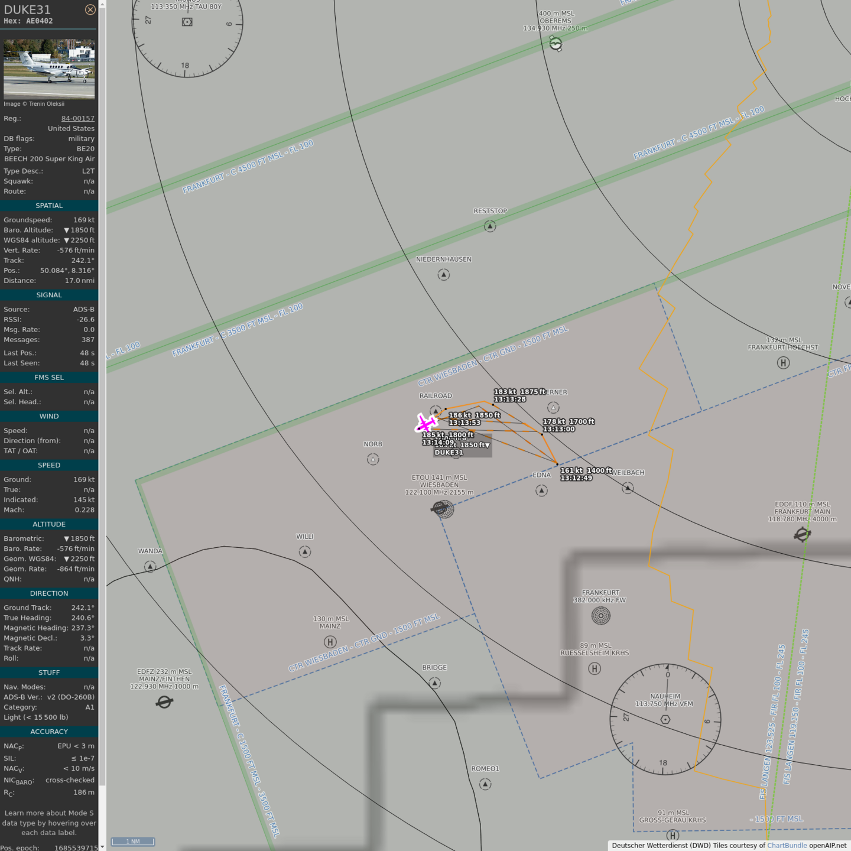The image size is (851, 851).
Task: Click the 161 kt 1400 ft track label
Action: pyautogui.click(x=586, y=474)
